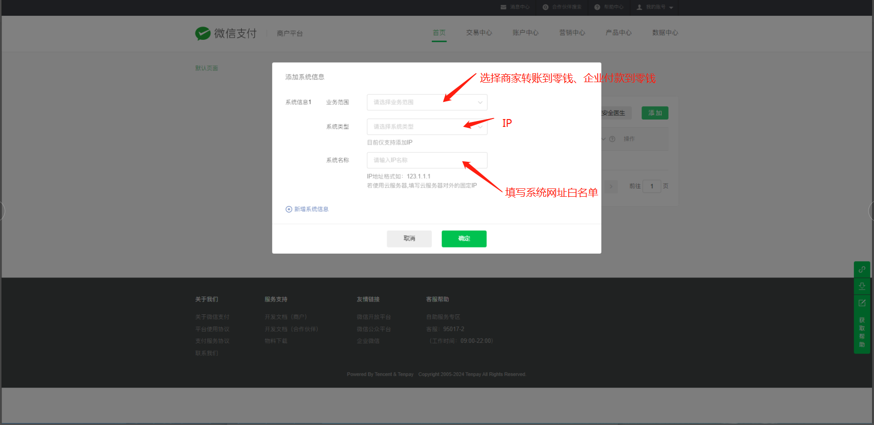Switch to the 账户中心 tab
This screenshot has width=874, height=425.
525,33
